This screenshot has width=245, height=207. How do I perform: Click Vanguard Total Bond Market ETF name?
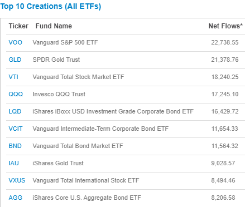coord(78,146)
